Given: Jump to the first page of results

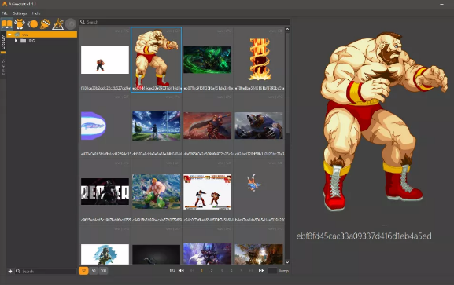Looking at the screenshot, I should click(182, 271).
